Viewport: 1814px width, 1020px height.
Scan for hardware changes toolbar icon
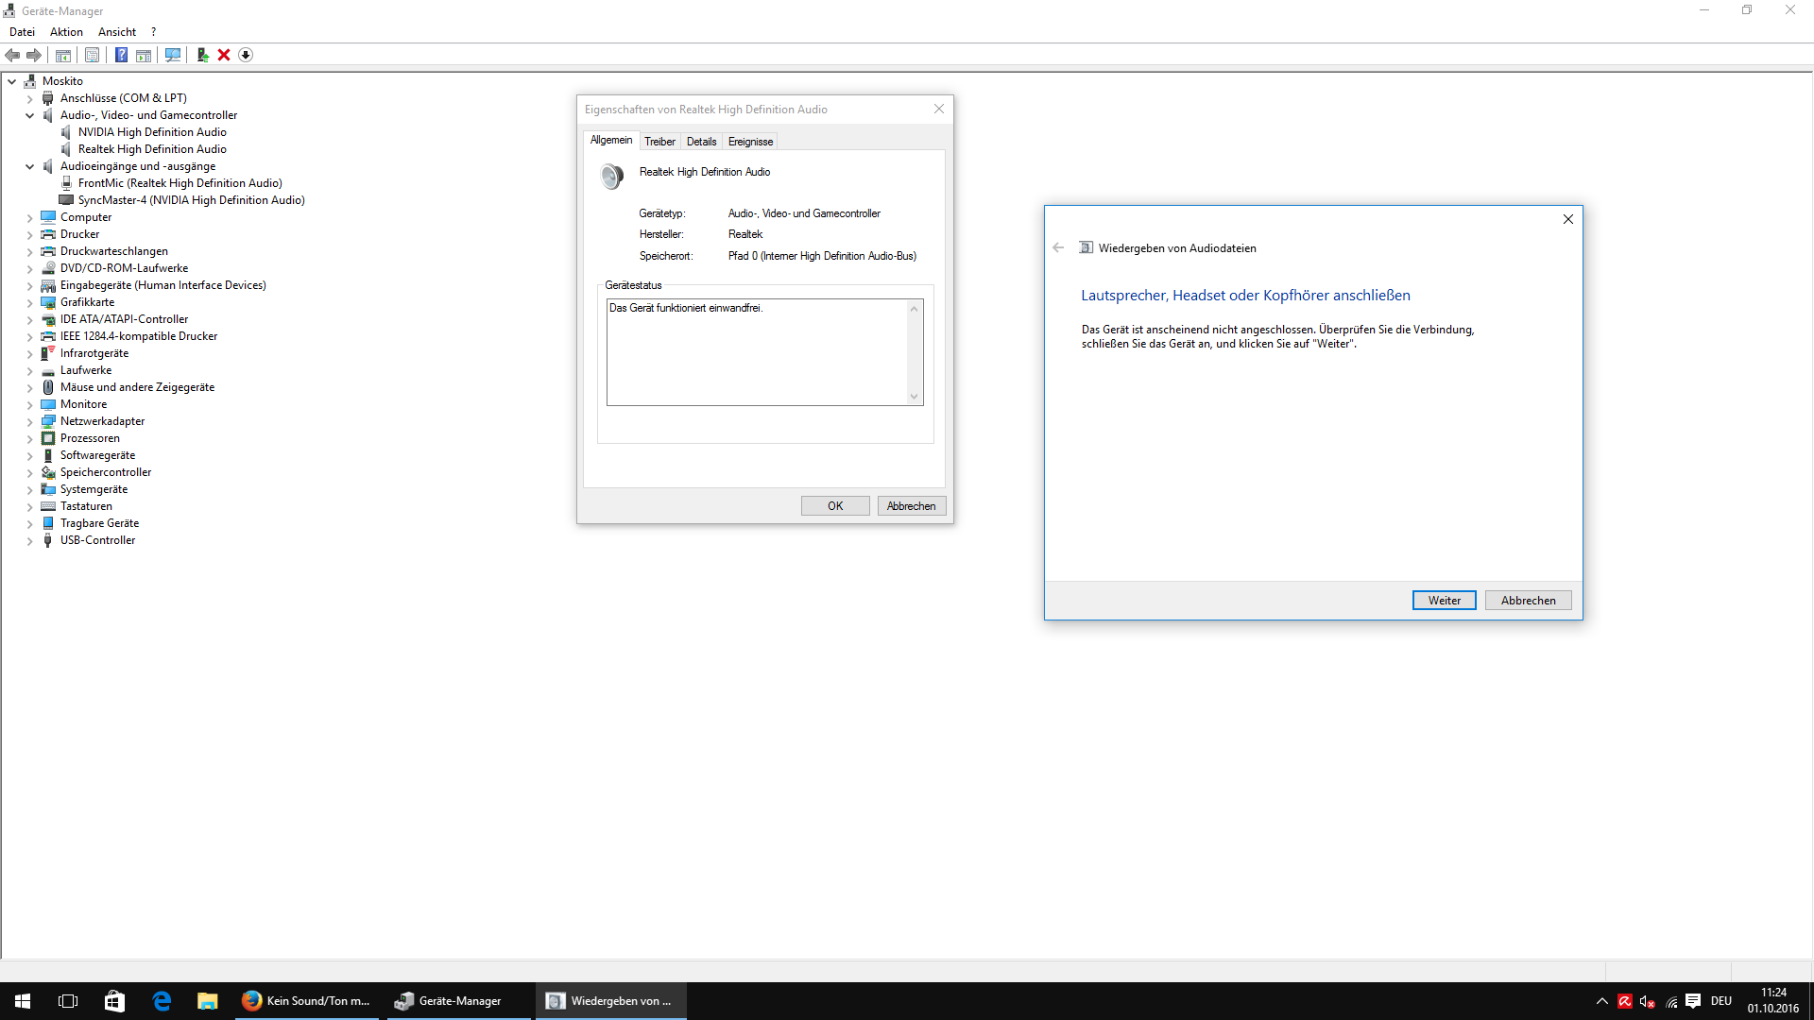pos(173,55)
